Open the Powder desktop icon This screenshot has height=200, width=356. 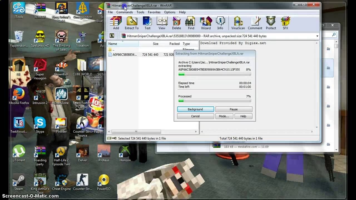point(61,125)
